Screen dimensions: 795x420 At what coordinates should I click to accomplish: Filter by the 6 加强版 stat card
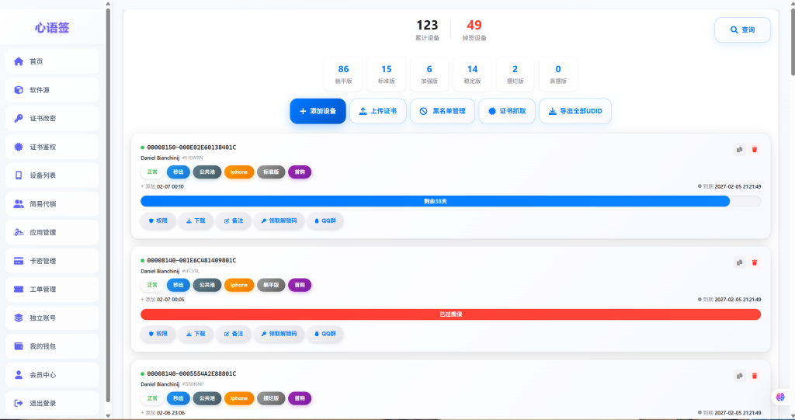coord(429,74)
